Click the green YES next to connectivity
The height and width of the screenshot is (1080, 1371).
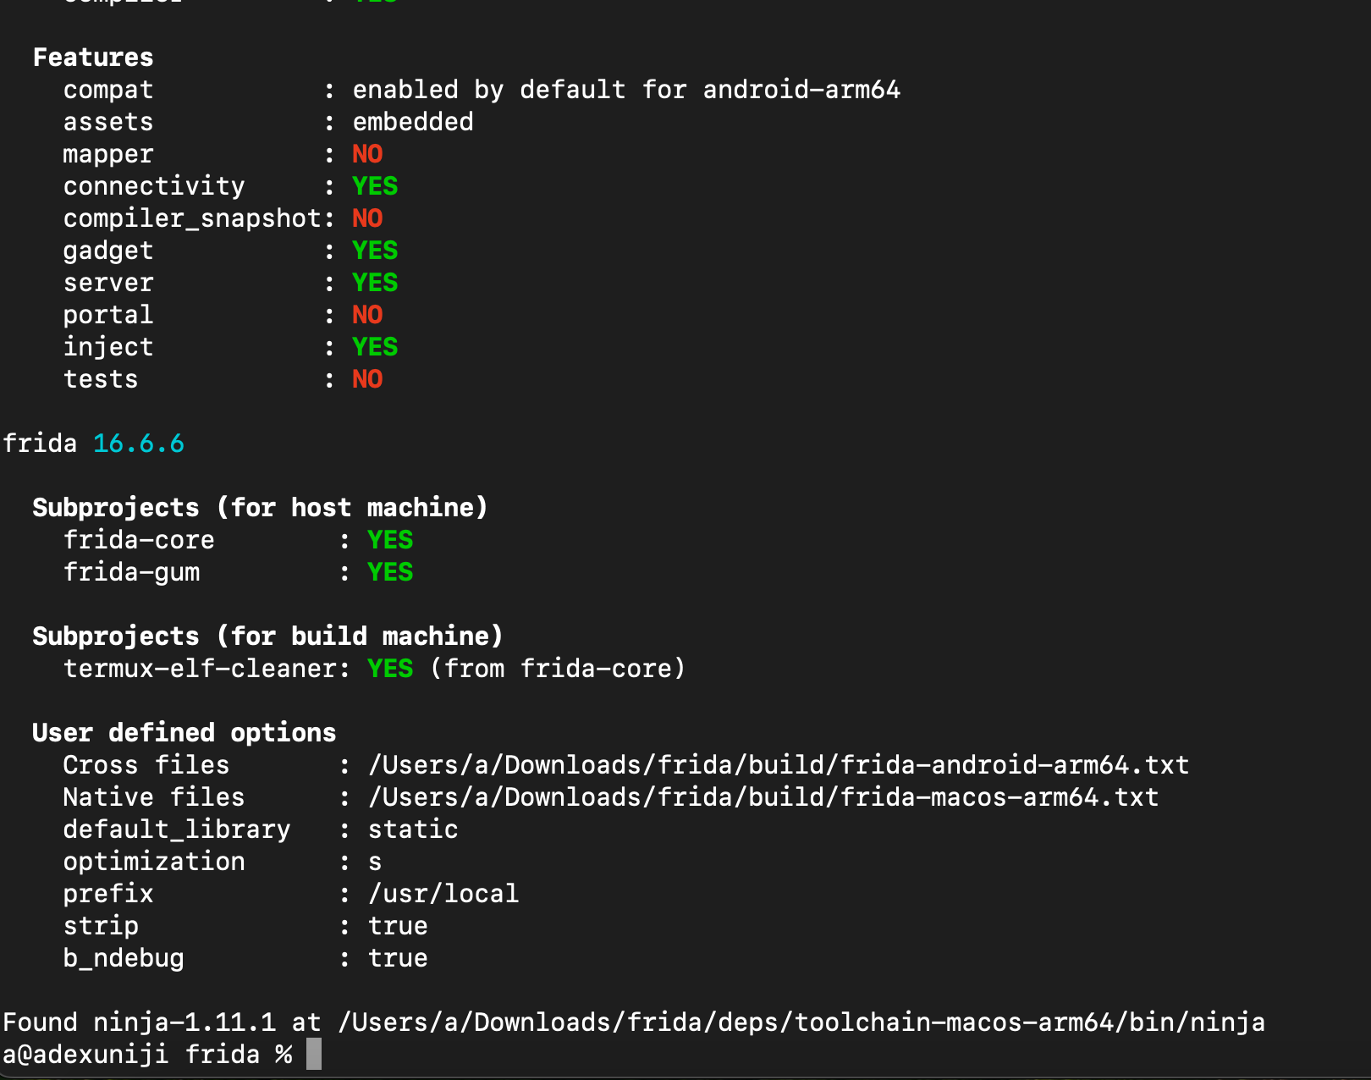tap(375, 186)
